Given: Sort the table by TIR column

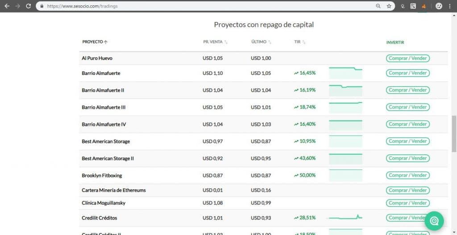Looking at the screenshot, I should tap(300, 42).
